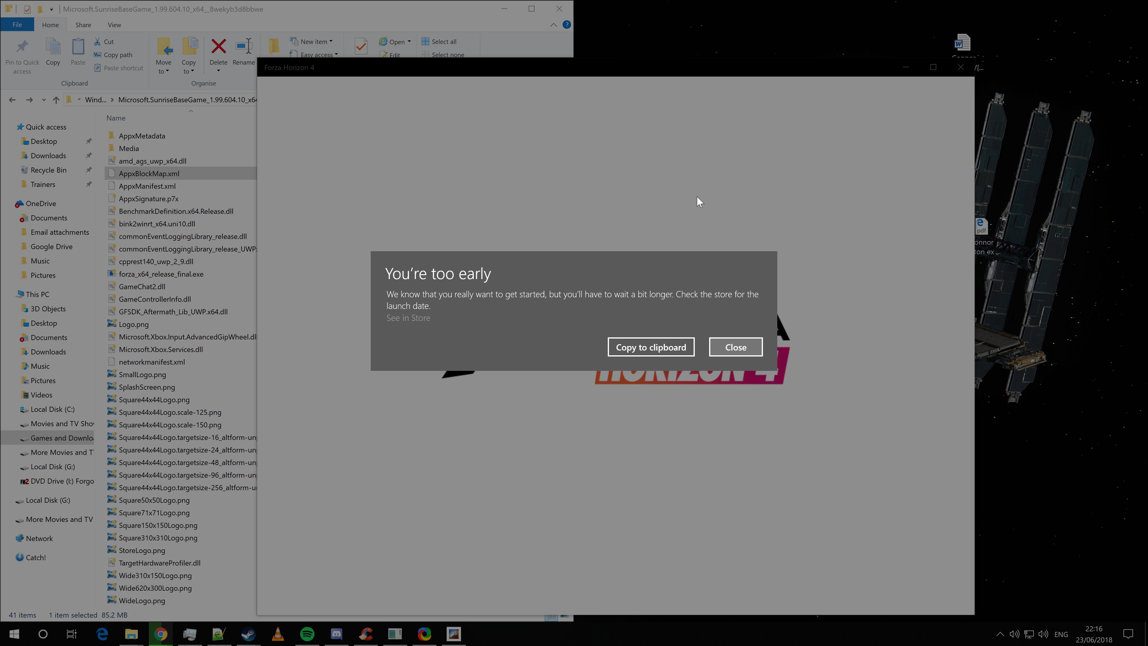Click Select all in the ribbon
Screen dimensions: 1148x646
[439, 42]
